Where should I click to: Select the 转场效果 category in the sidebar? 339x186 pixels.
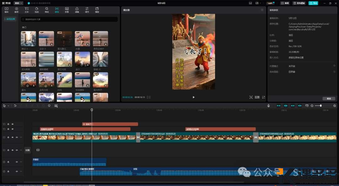pyautogui.click(x=10, y=19)
